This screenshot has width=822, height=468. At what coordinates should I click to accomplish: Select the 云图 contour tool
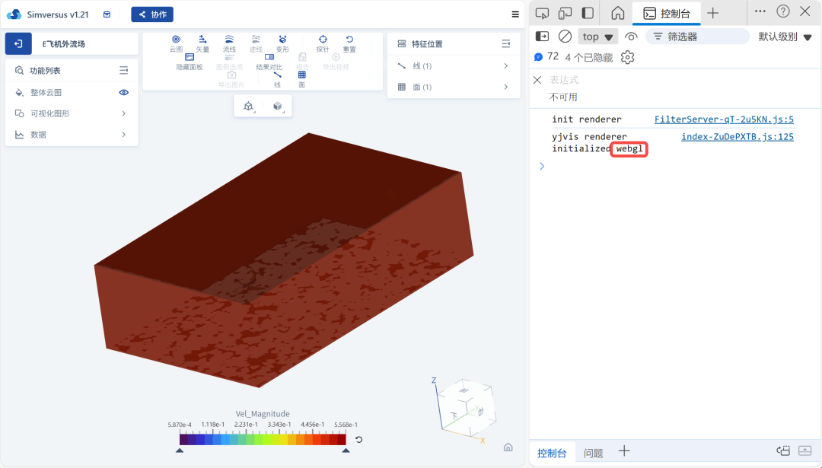pos(176,43)
